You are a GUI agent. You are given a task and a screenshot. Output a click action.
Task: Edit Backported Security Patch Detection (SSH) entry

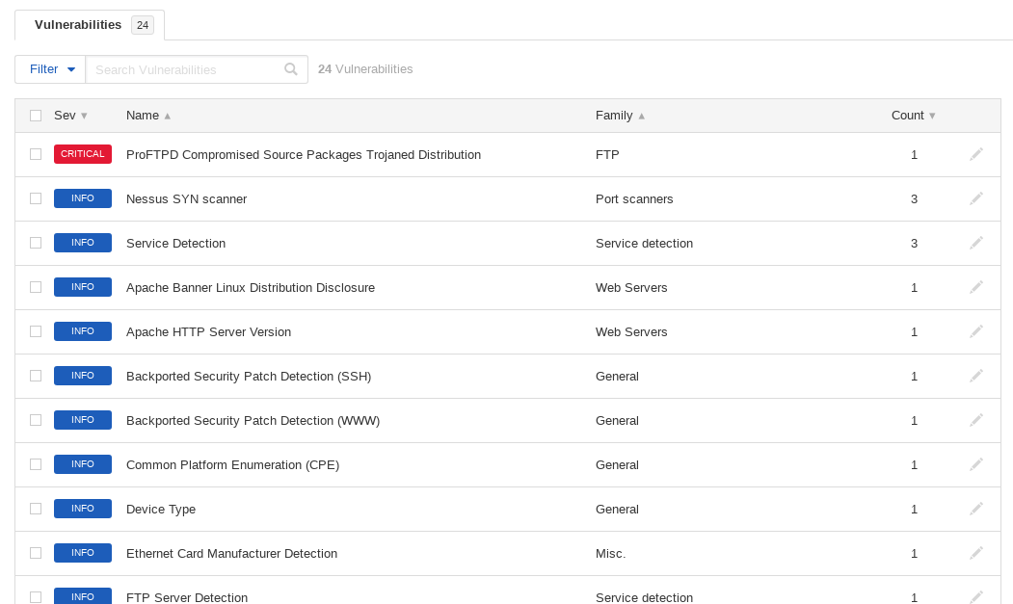click(976, 376)
